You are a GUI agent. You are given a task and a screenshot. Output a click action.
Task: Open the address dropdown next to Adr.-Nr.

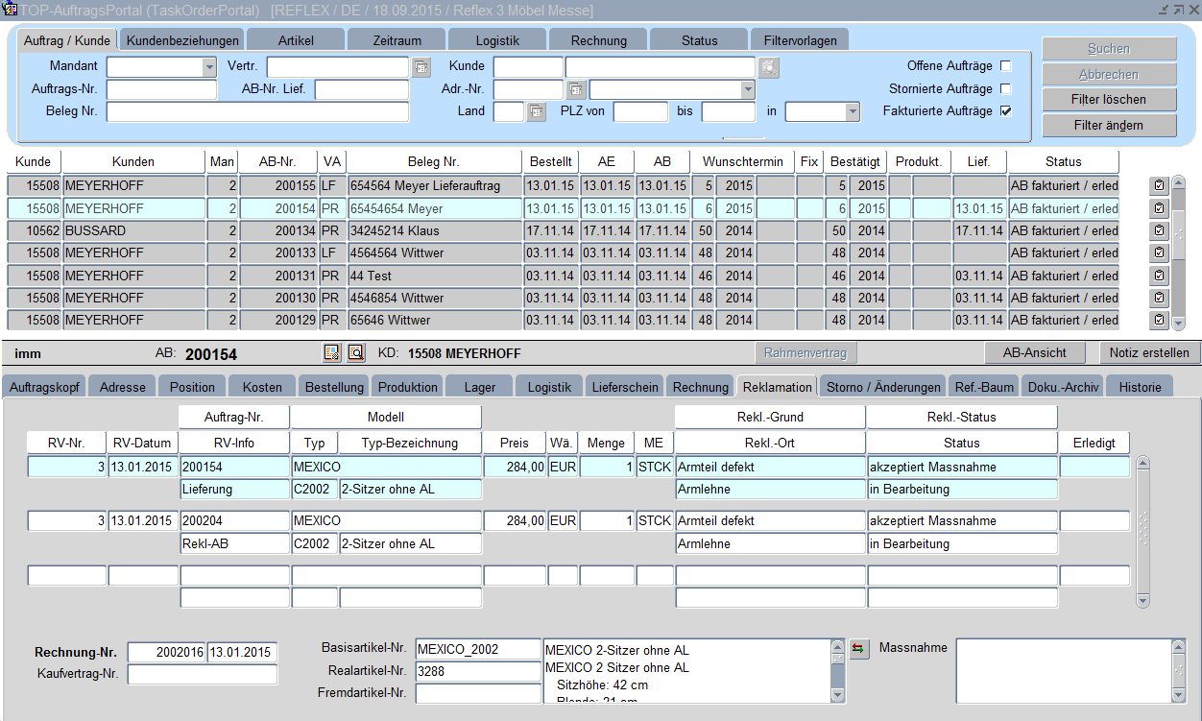pyautogui.click(x=747, y=89)
